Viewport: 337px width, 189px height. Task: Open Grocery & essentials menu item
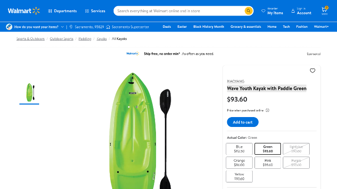point(246,27)
